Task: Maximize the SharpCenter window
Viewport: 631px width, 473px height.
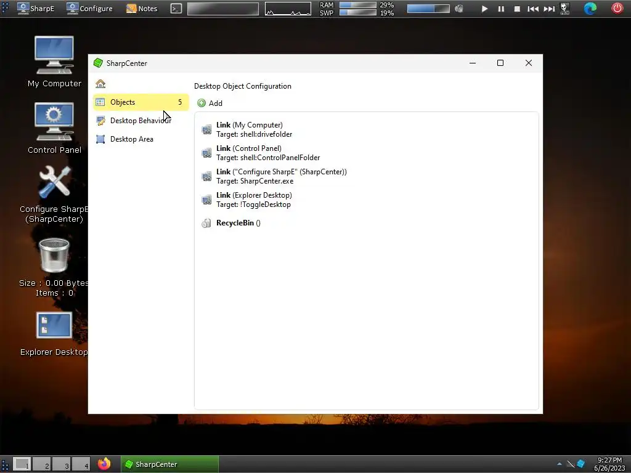Action: [x=500, y=63]
